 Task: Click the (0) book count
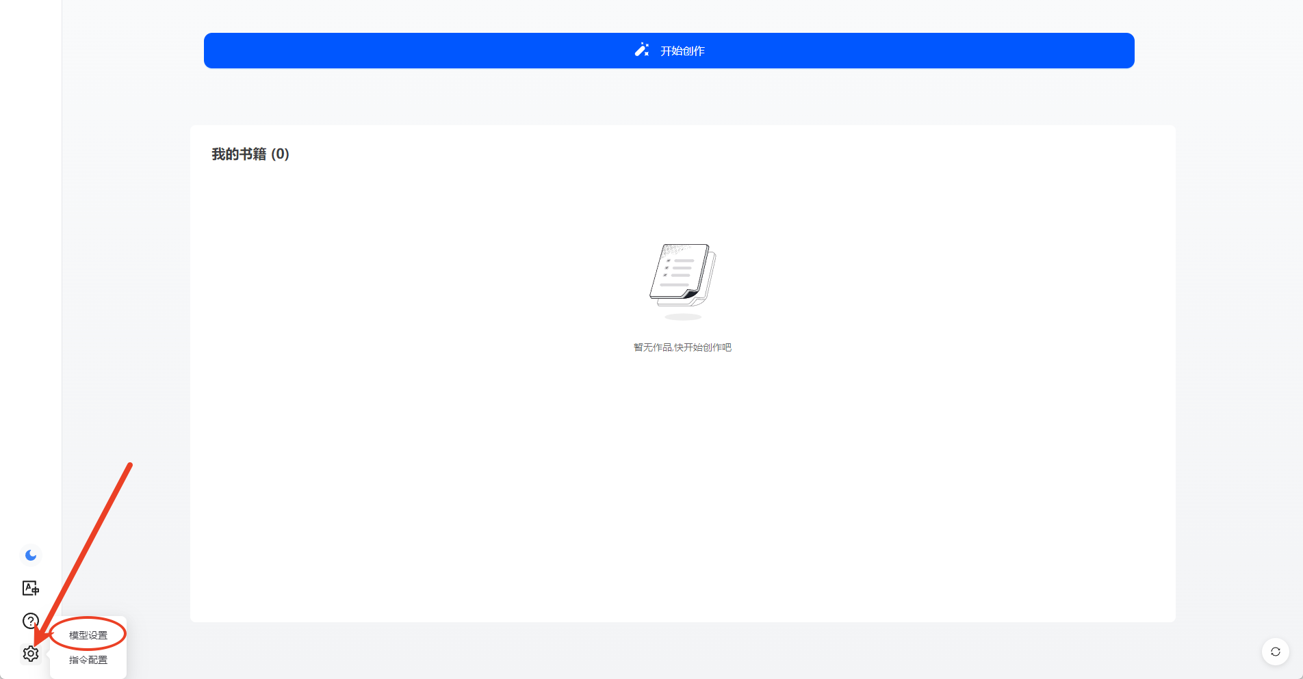pyautogui.click(x=280, y=155)
